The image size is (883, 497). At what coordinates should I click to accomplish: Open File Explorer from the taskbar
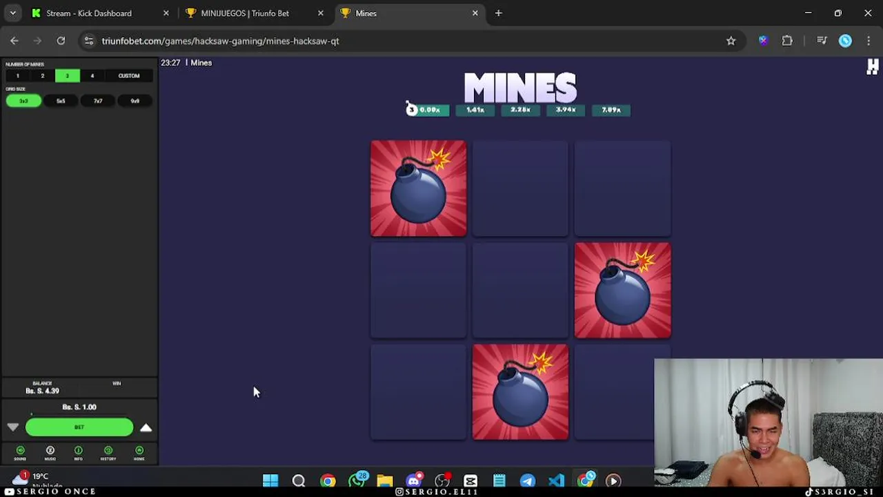[x=385, y=480]
